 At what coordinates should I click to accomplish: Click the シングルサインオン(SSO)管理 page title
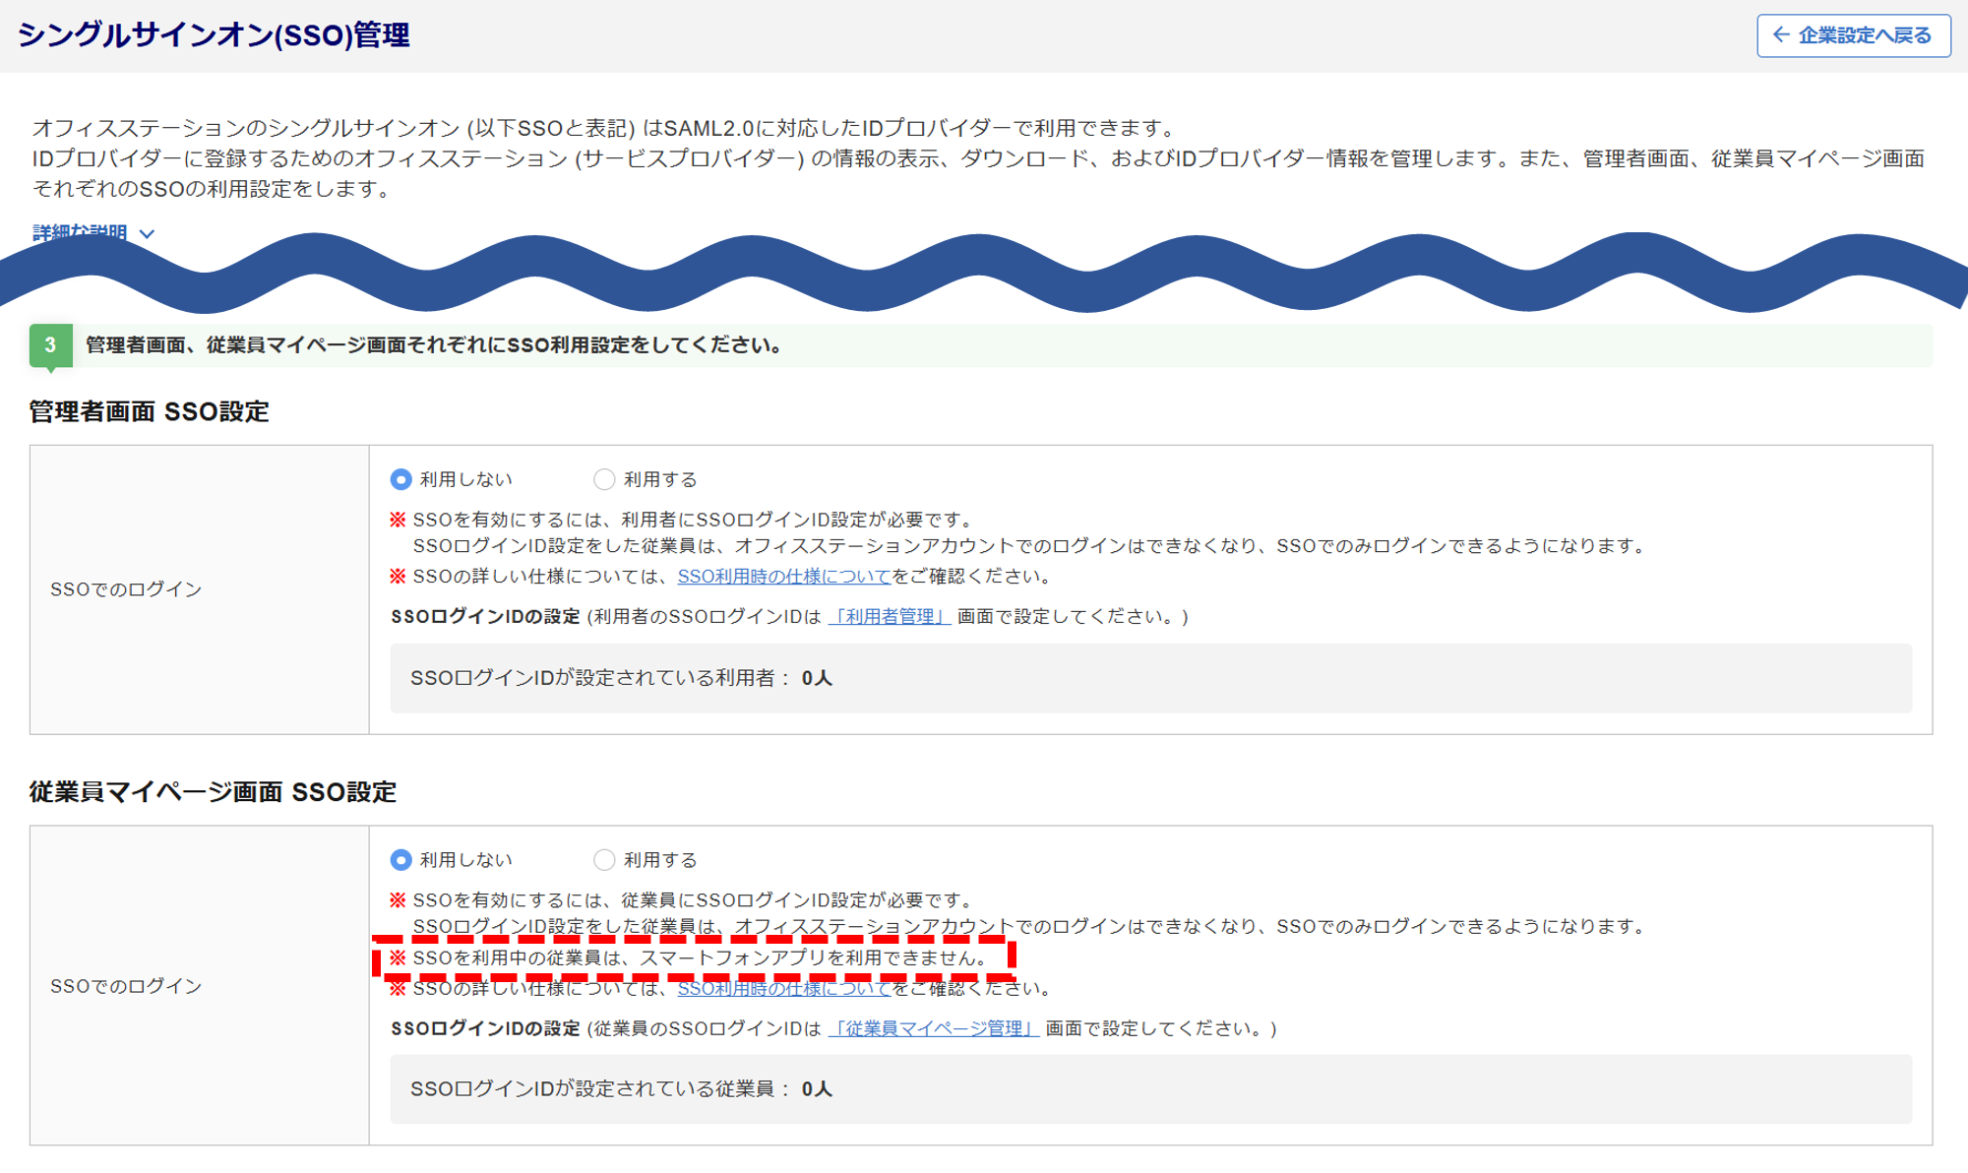pos(214,35)
